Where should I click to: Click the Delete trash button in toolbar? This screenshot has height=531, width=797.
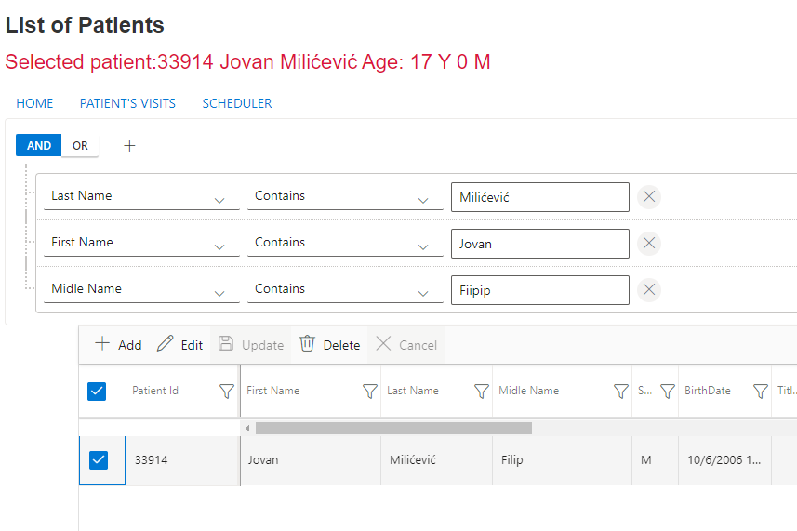[330, 345]
